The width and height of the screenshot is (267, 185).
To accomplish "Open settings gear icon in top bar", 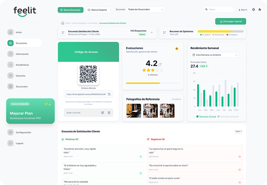I will [254, 9].
